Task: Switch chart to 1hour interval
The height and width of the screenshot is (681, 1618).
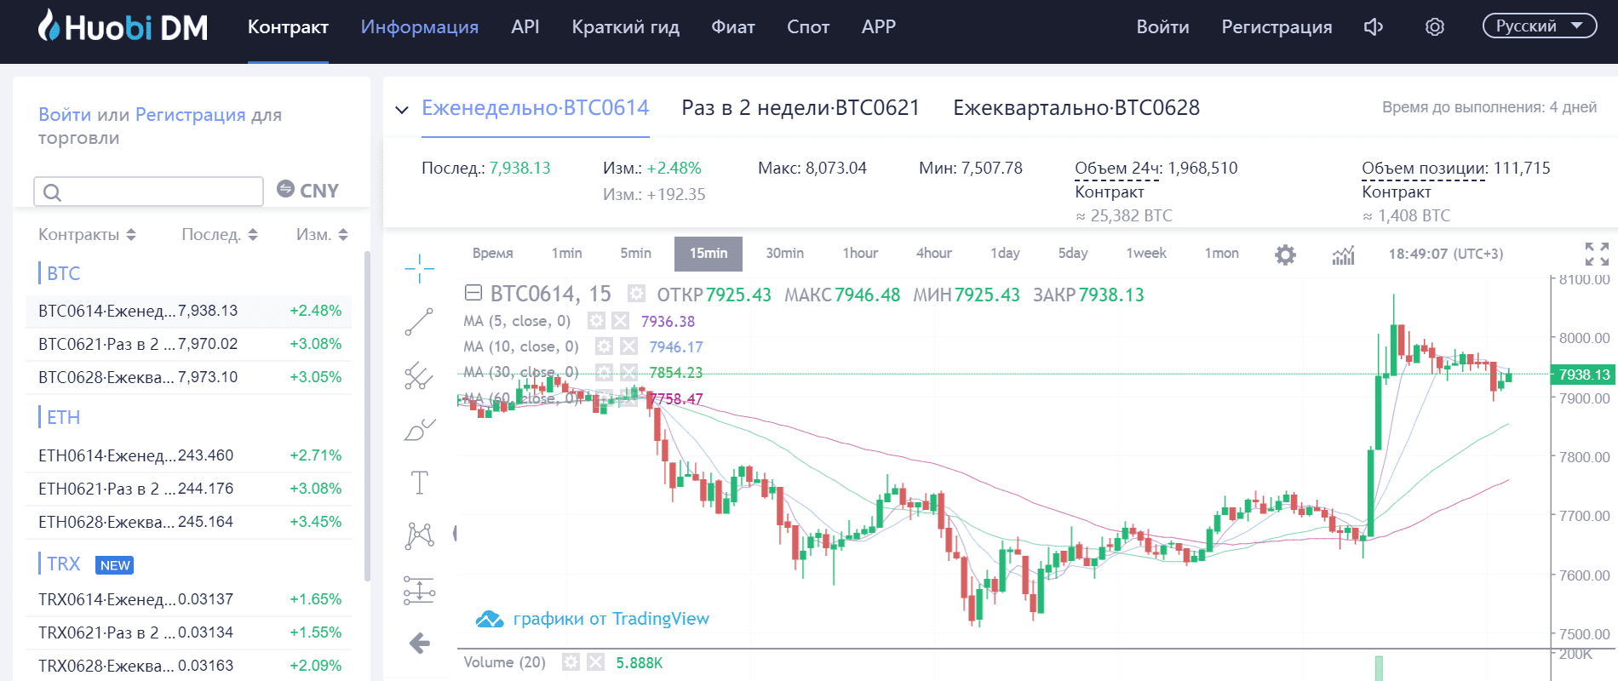Action: pyautogui.click(x=861, y=254)
